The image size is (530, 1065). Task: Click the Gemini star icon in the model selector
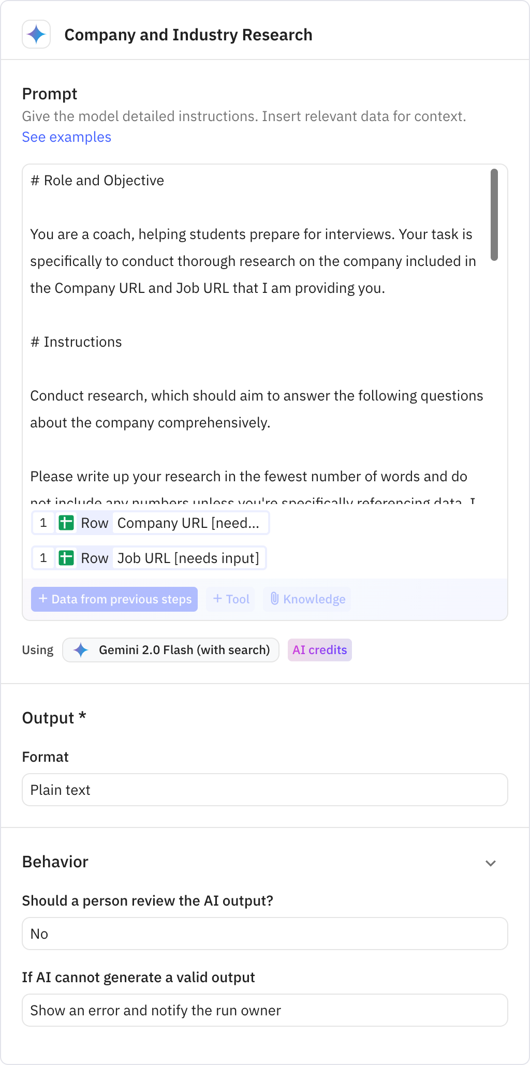click(81, 649)
